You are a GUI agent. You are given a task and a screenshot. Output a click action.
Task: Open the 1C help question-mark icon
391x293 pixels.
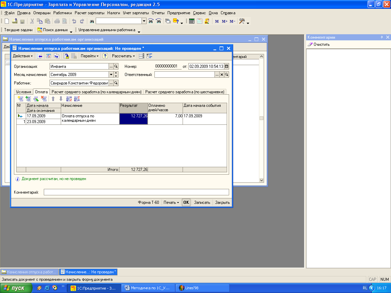[x=176, y=21]
